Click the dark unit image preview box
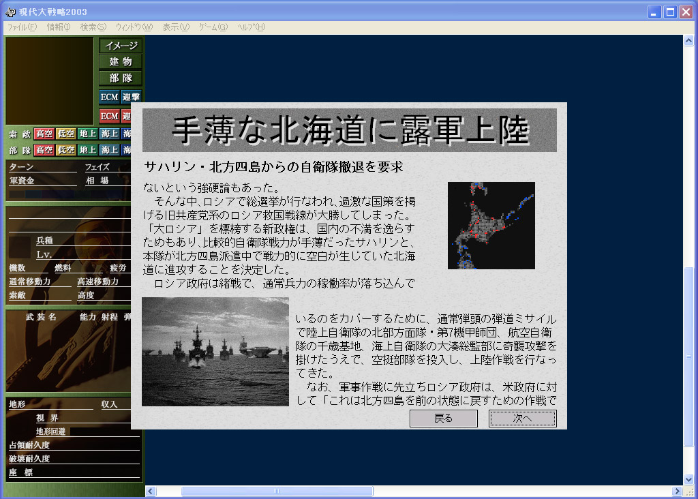This screenshot has width=698, height=499. click(50, 80)
